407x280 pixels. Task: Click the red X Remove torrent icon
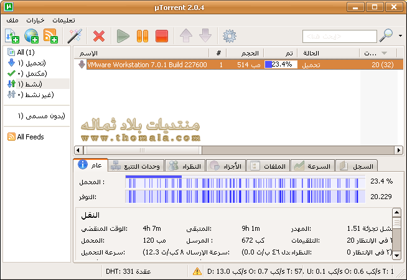tap(99, 36)
